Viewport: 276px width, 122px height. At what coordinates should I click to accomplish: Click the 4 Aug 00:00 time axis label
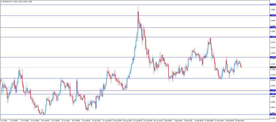coord(86,121)
